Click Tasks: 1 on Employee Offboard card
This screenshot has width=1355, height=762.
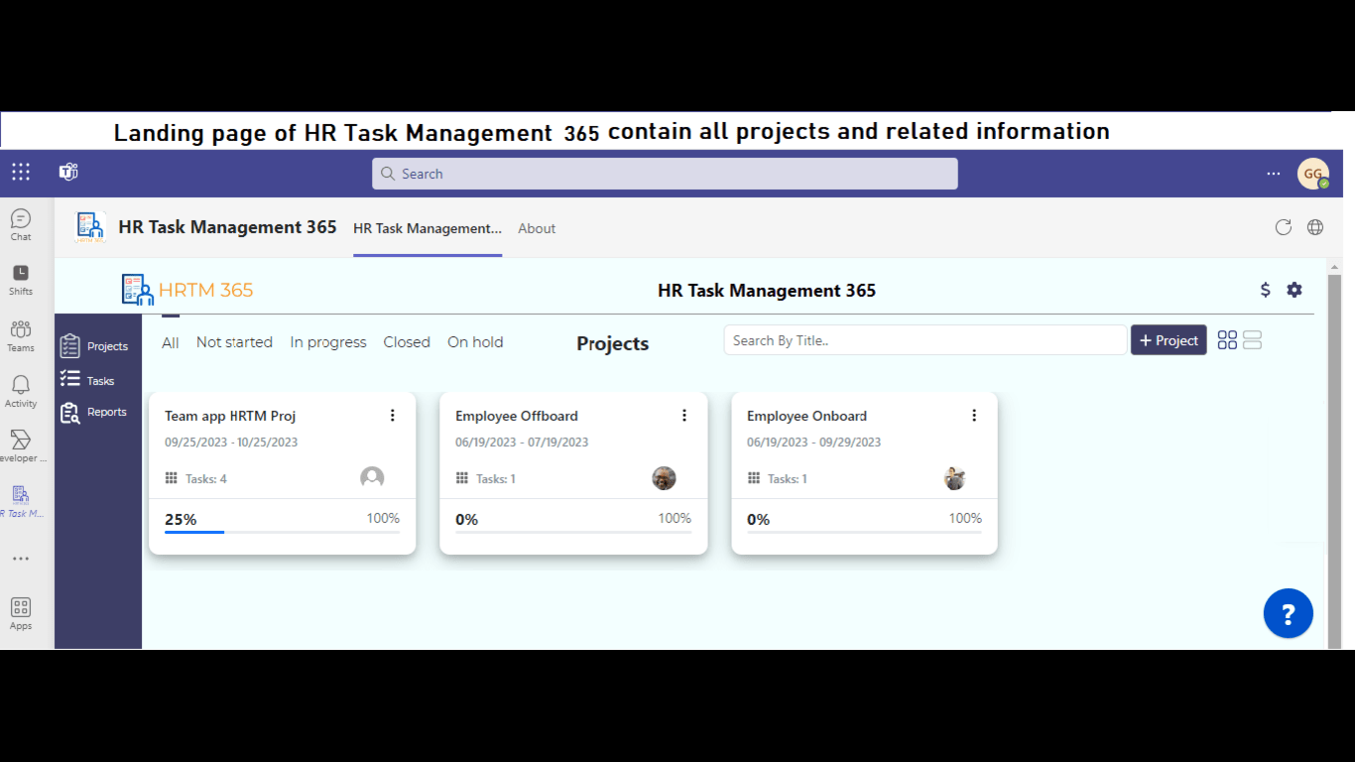point(485,479)
